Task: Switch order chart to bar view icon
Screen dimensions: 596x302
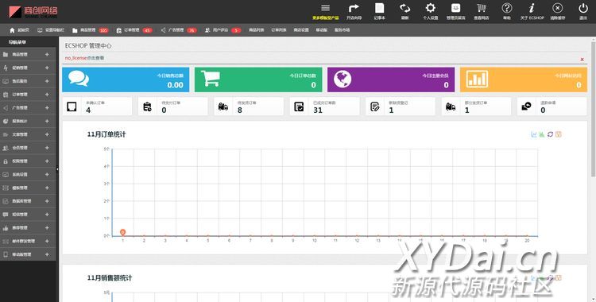Action: pos(542,134)
